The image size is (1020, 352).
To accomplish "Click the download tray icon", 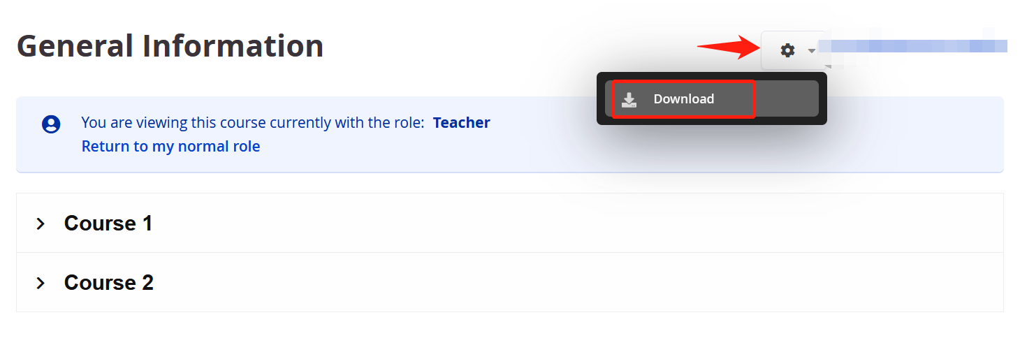I will [629, 99].
